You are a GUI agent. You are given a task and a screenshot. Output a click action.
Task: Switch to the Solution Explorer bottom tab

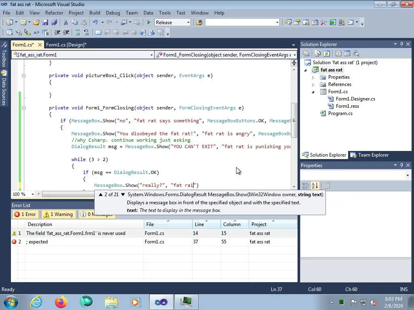[324, 155]
